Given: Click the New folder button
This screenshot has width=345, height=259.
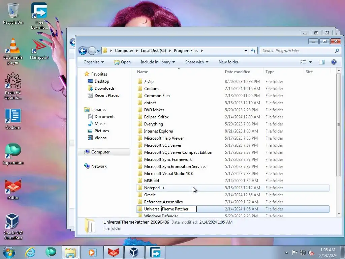Looking at the screenshot, I should 228,62.
